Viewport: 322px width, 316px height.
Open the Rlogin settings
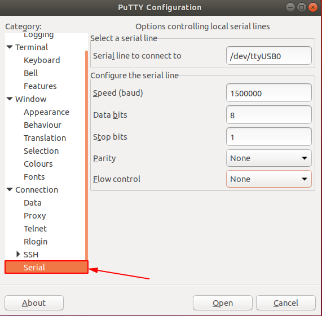click(36, 242)
